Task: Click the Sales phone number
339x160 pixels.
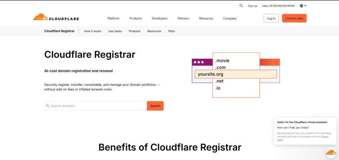Action: 278,6
